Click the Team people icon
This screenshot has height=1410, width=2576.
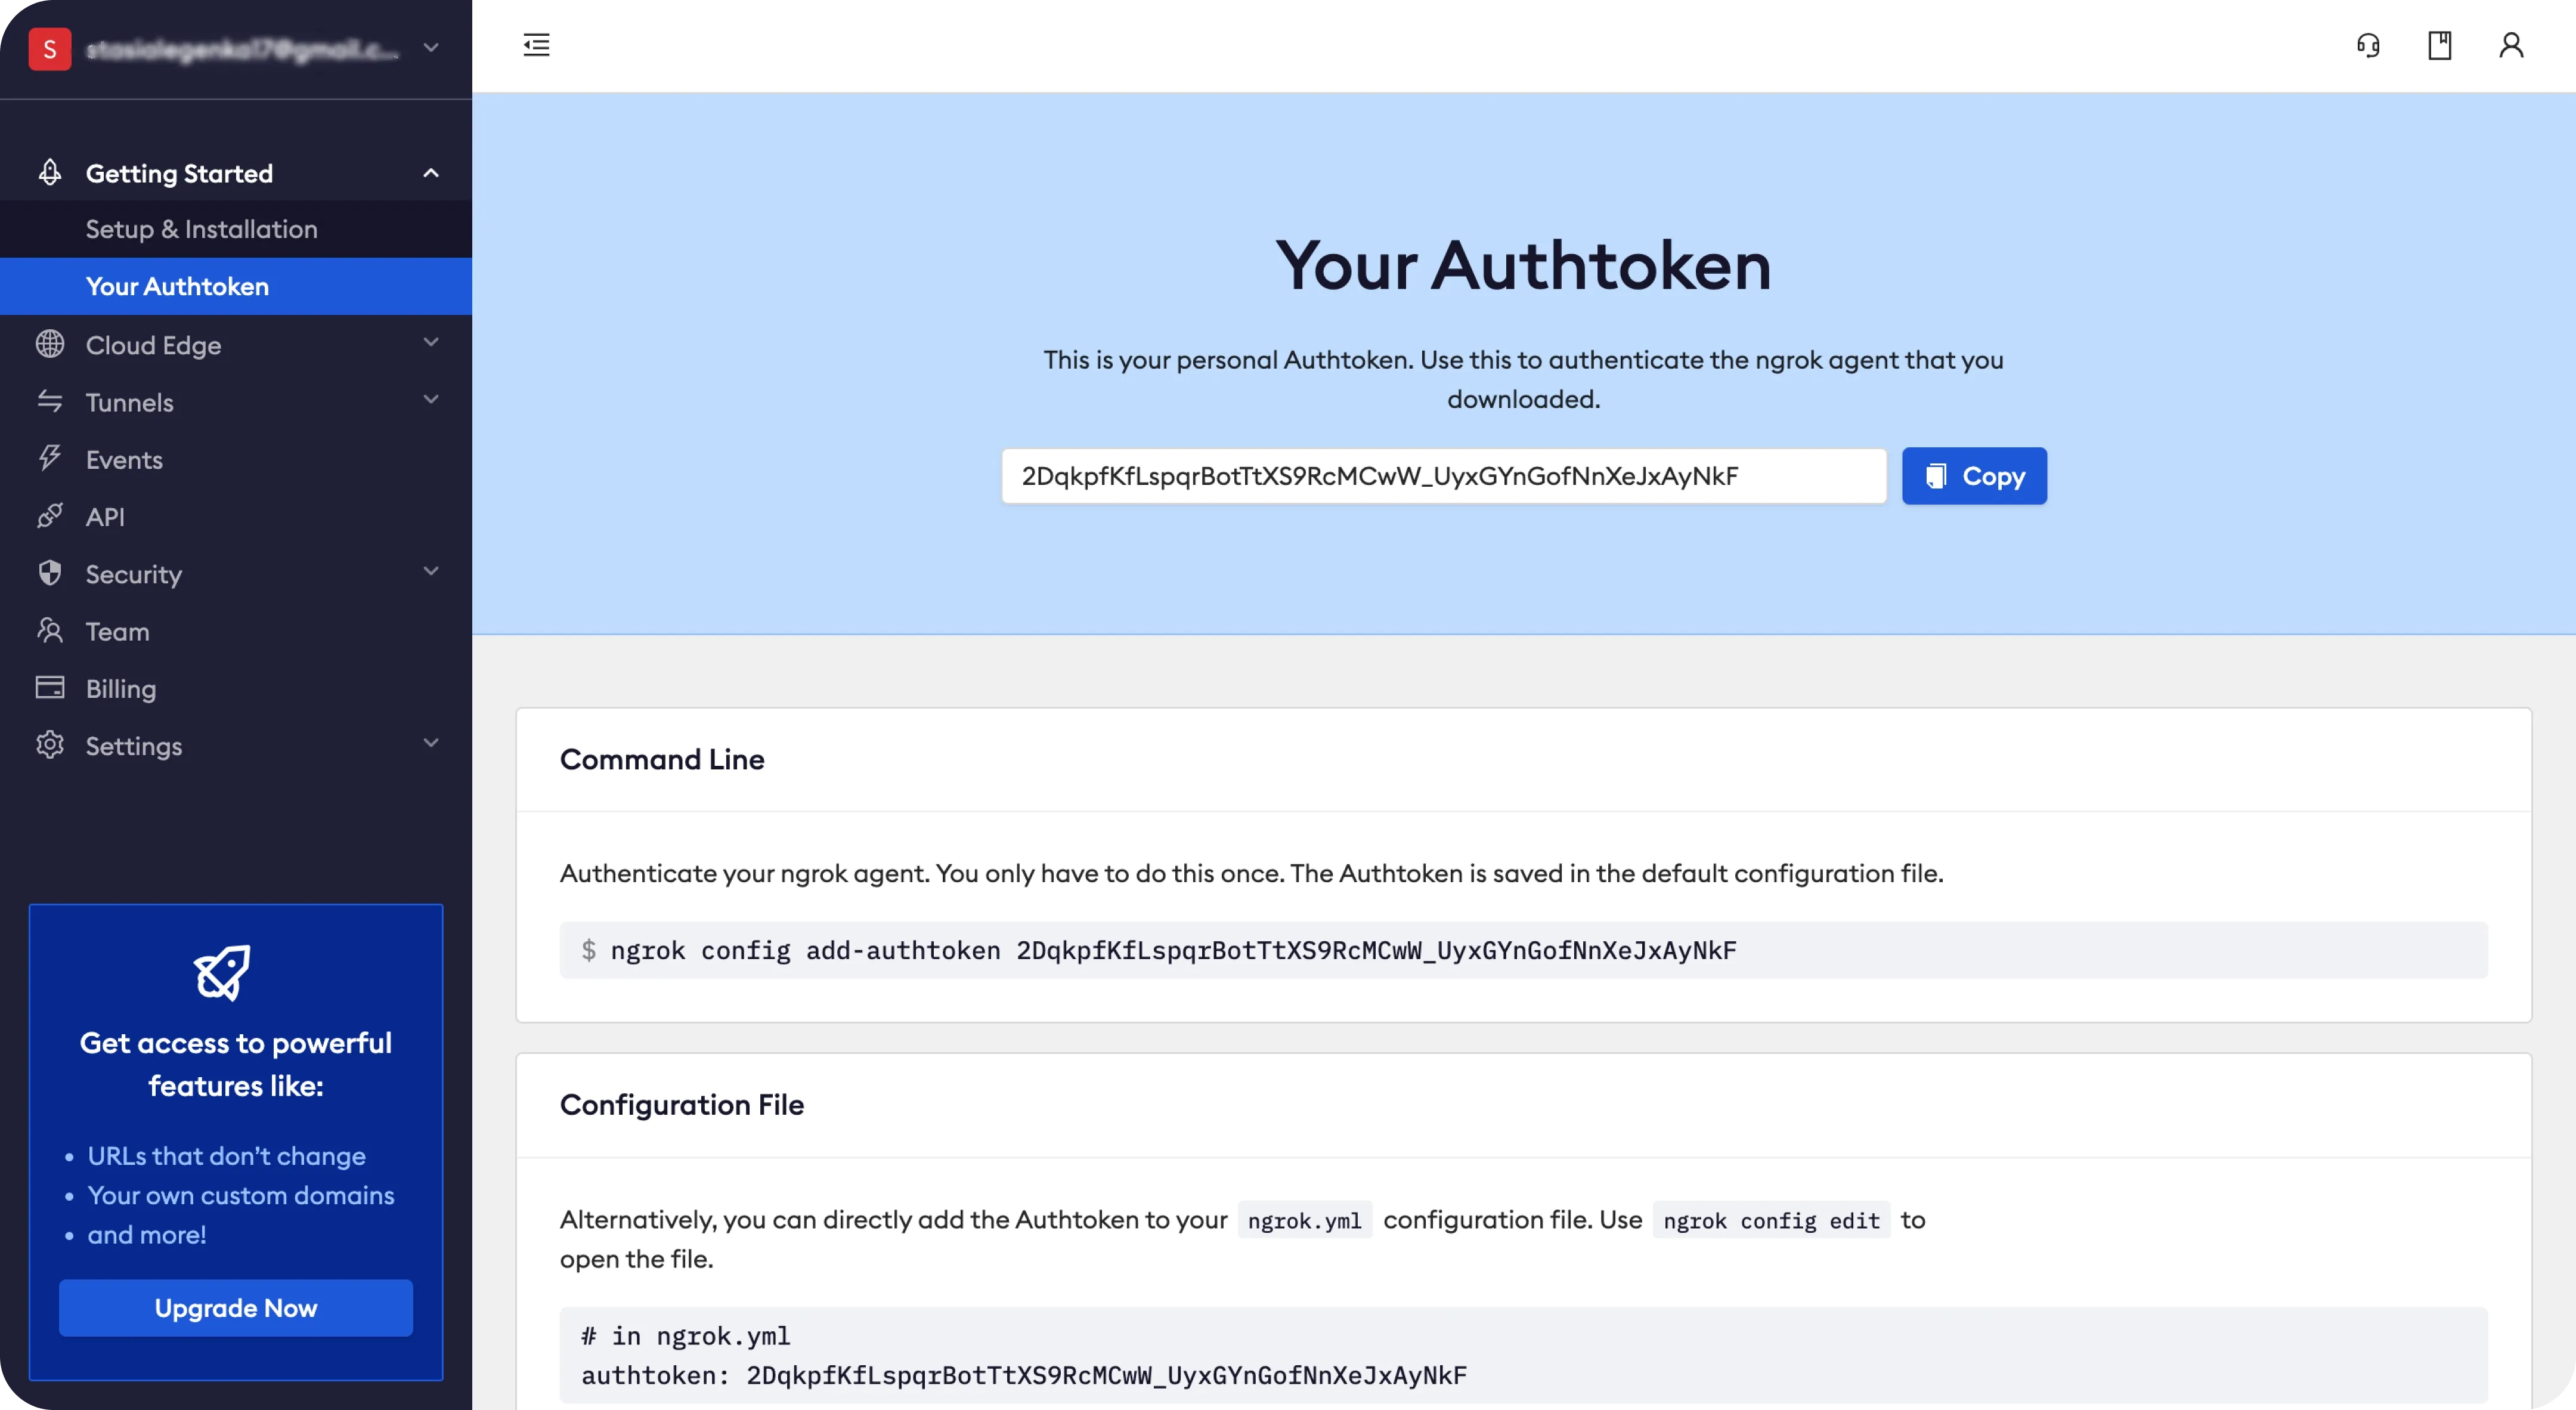pyautogui.click(x=50, y=631)
